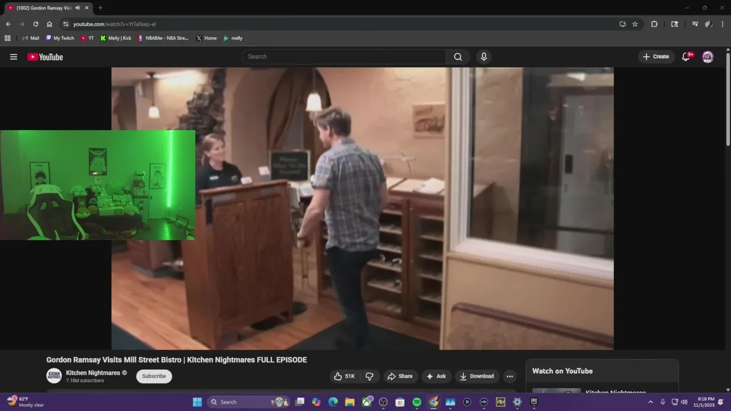Viewport: 731px width, 411px height.
Task: Start voice search with the microphone
Action: [x=484, y=57]
